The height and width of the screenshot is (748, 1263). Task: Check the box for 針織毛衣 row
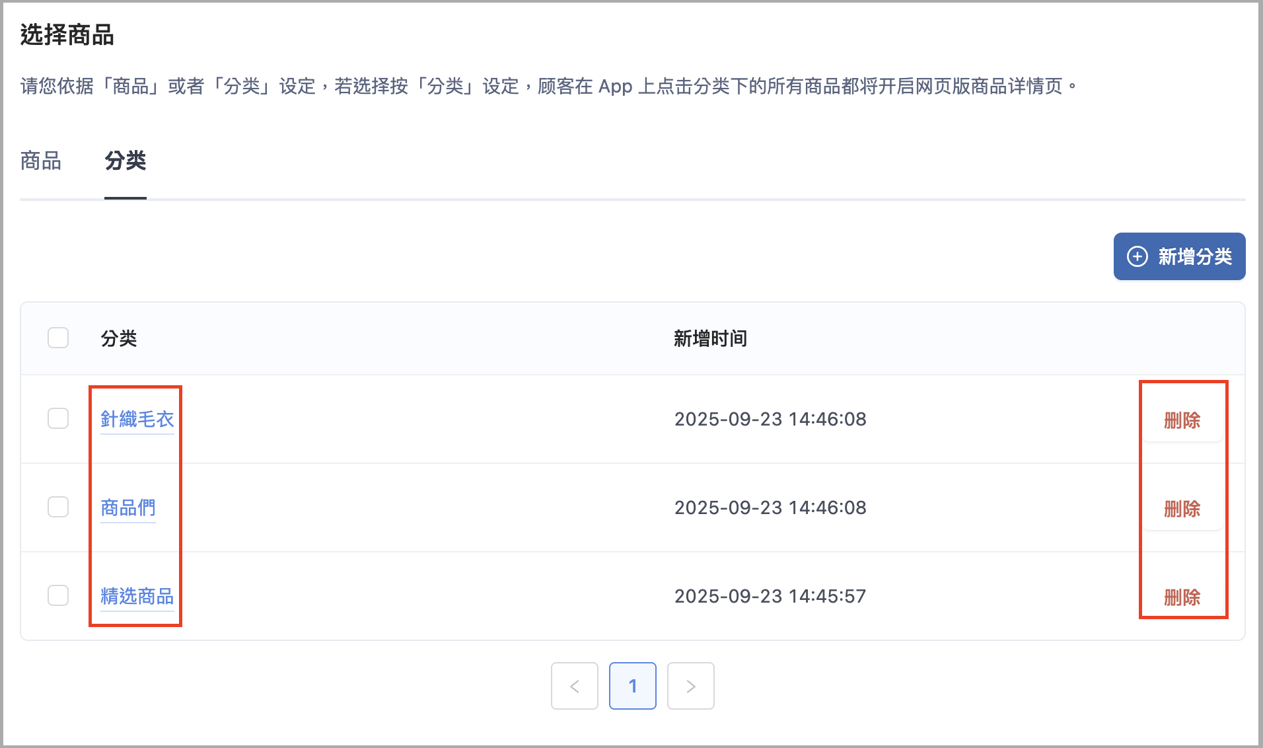[x=58, y=418]
